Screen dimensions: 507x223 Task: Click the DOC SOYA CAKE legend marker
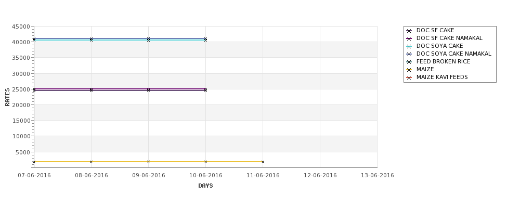(x=409, y=46)
